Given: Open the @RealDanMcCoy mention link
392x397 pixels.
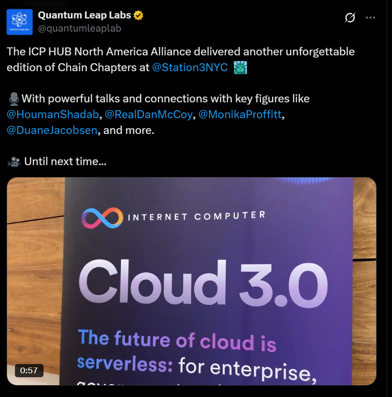Looking at the screenshot, I should [x=149, y=115].
